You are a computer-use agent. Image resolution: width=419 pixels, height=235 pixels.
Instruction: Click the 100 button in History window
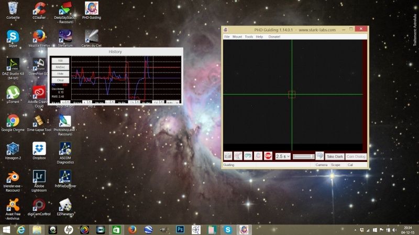tap(60, 61)
